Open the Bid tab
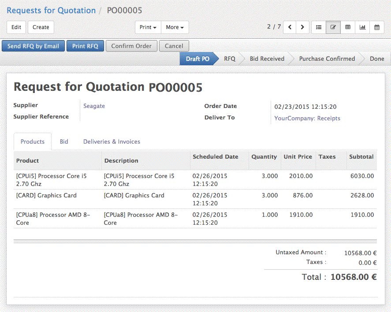The height and width of the screenshot is (312, 391). (x=64, y=141)
